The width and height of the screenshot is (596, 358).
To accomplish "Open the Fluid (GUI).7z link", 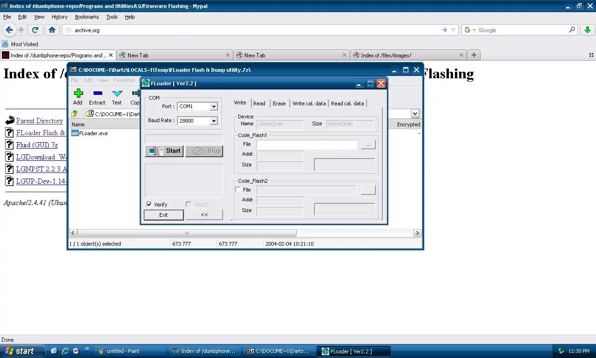I will point(37,145).
